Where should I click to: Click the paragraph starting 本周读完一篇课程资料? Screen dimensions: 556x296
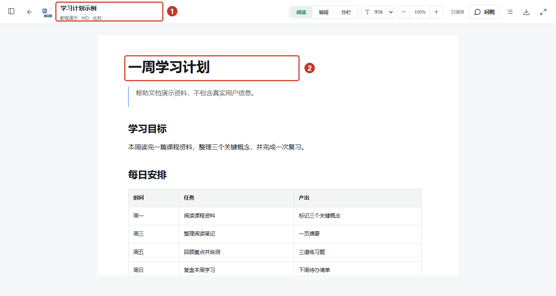click(218, 147)
